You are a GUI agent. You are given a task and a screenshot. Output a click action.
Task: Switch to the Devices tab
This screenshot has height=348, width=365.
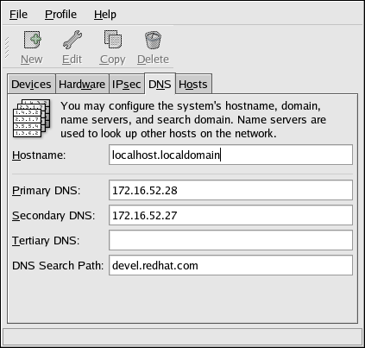[x=31, y=85]
